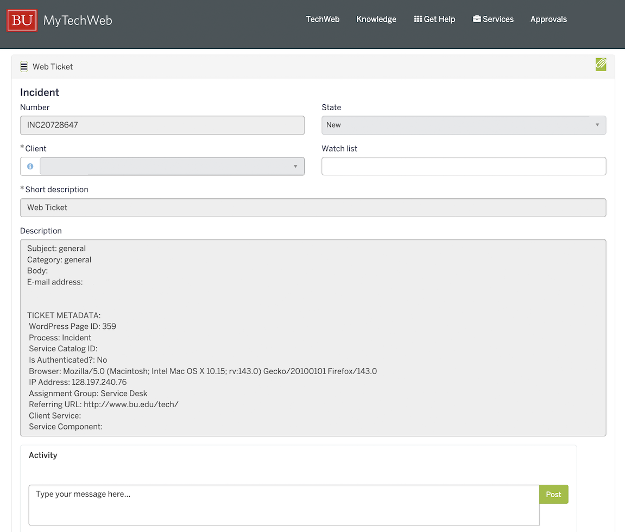The width and height of the screenshot is (625, 532).
Task: Click the BU logo icon
Action: (x=22, y=21)
